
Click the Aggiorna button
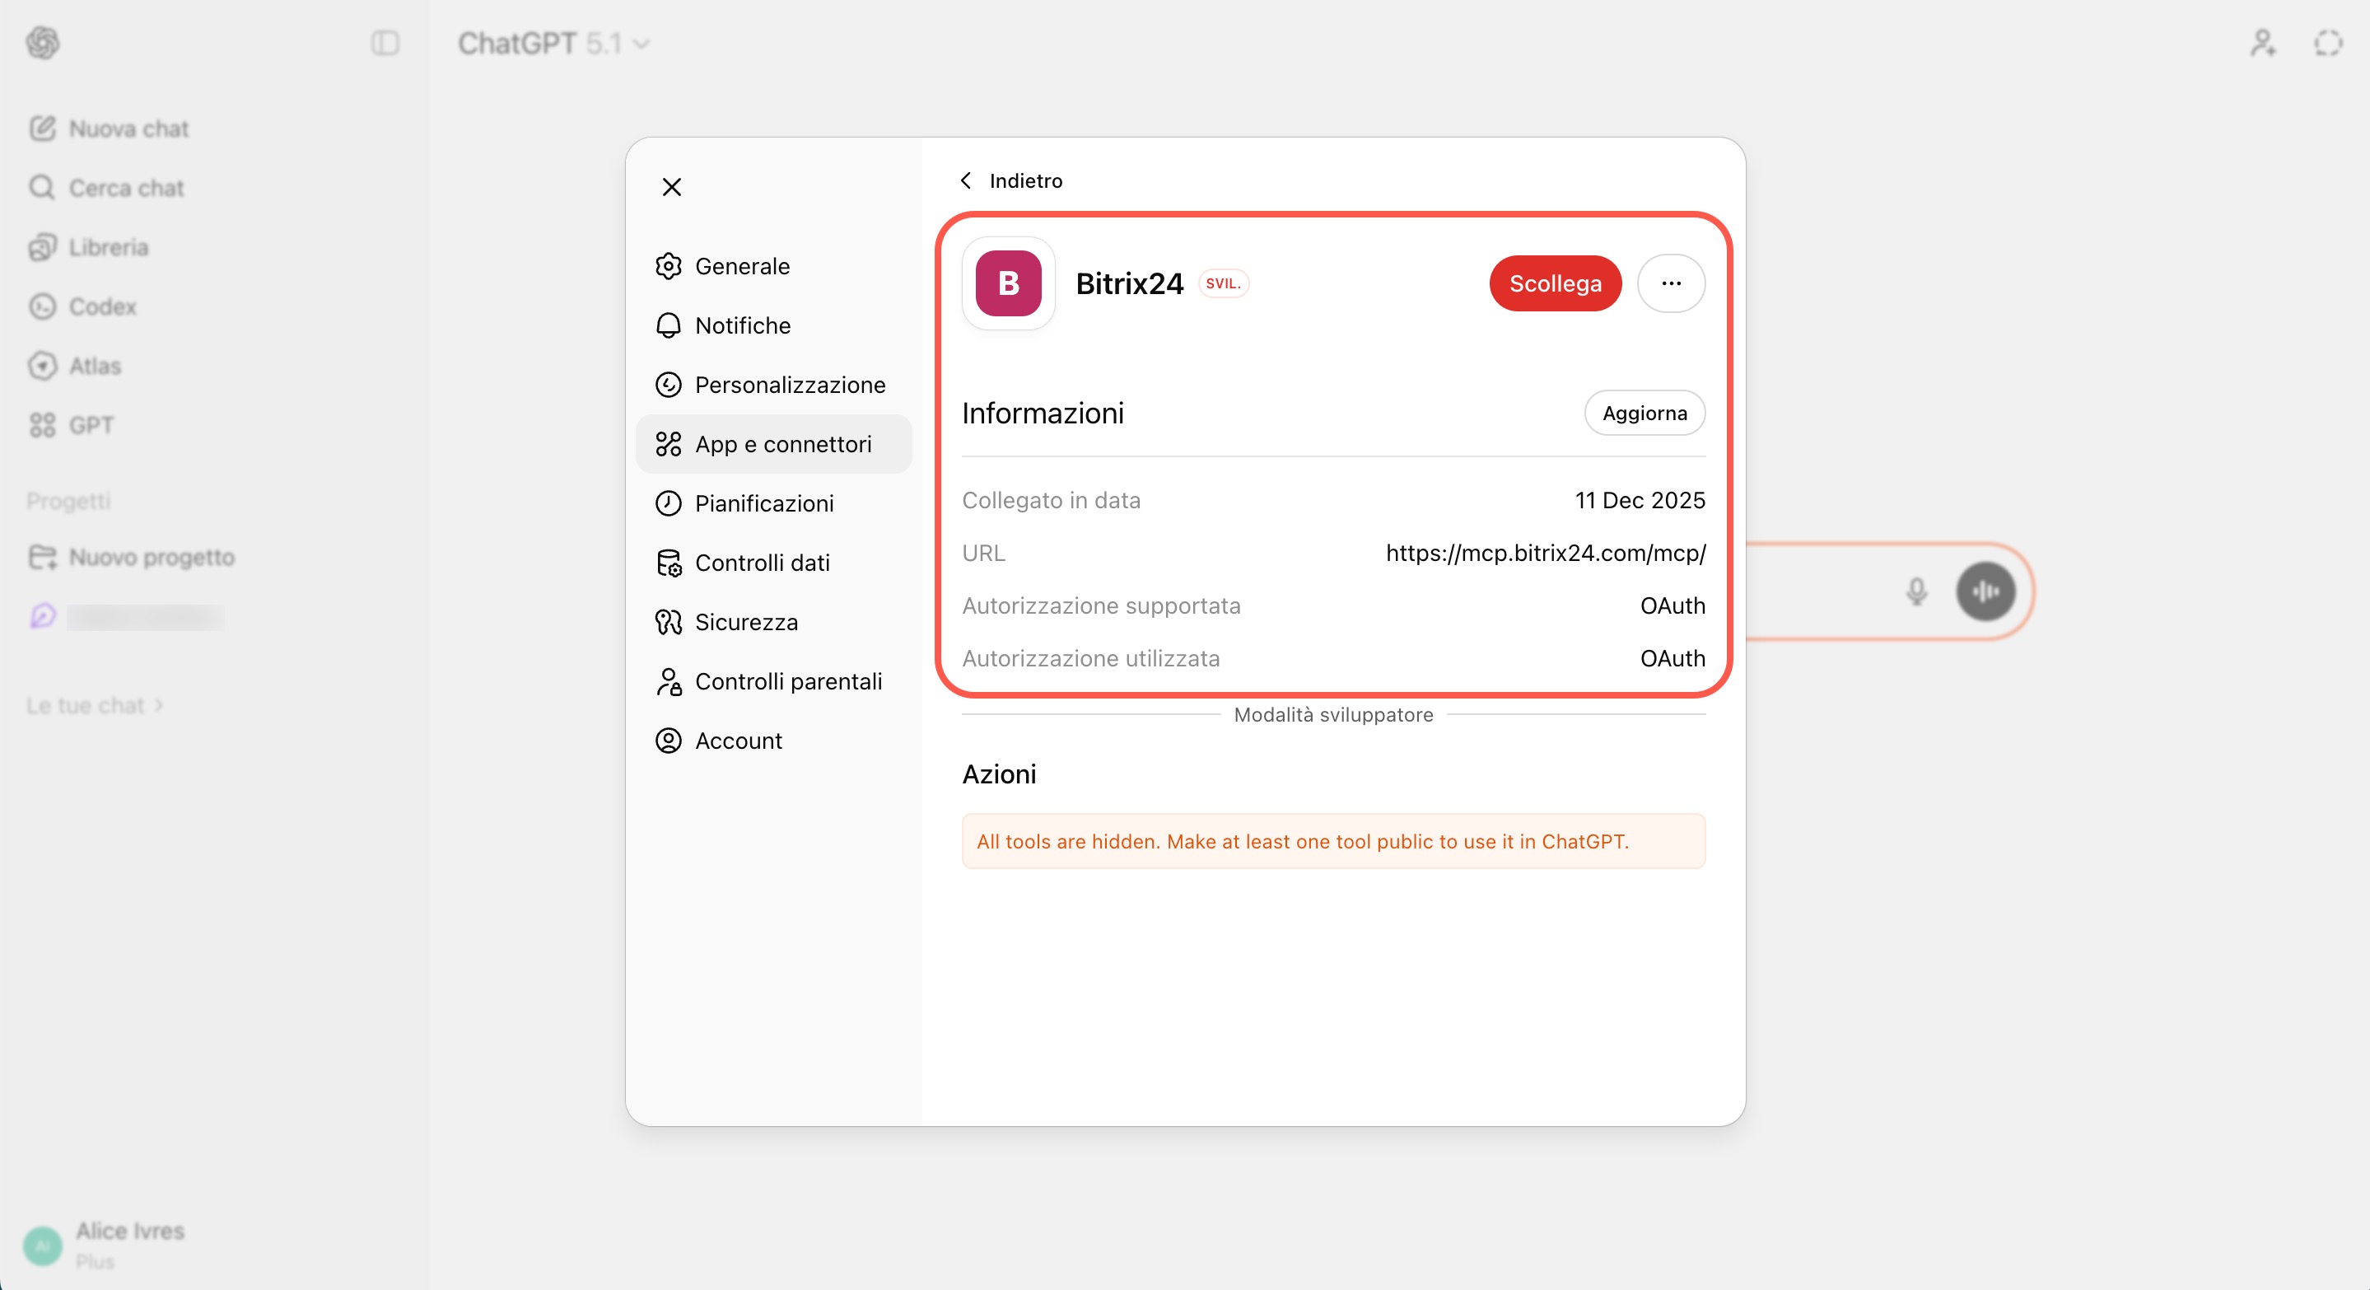(1643, 414)
